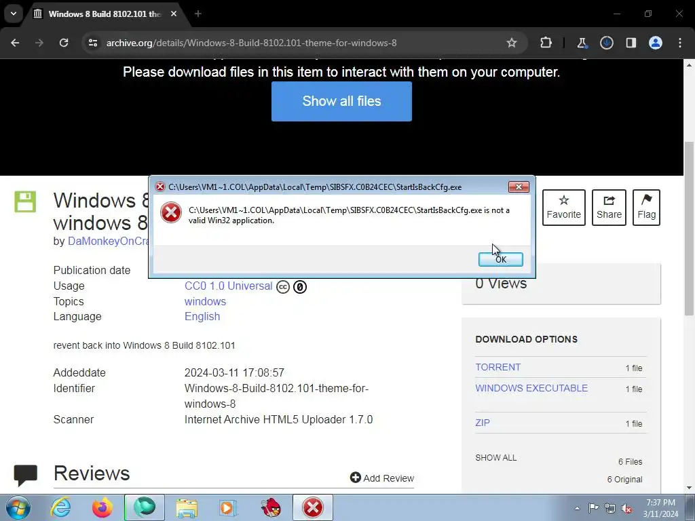Open the Action Center flag icon
The height and width of the screenshot is (521, 695).
click(x=593, y=508)
